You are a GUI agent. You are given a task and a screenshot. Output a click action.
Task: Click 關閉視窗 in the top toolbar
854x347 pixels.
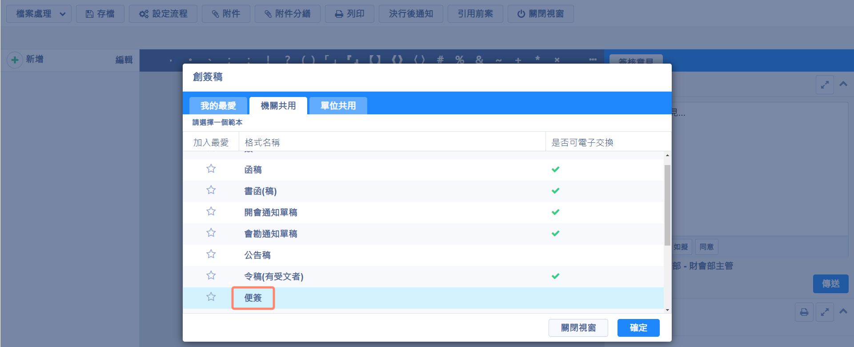click(x=540, y=14)
